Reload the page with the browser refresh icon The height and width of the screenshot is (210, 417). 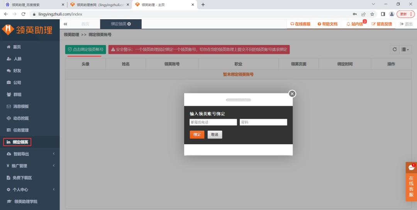click(24, 14)
